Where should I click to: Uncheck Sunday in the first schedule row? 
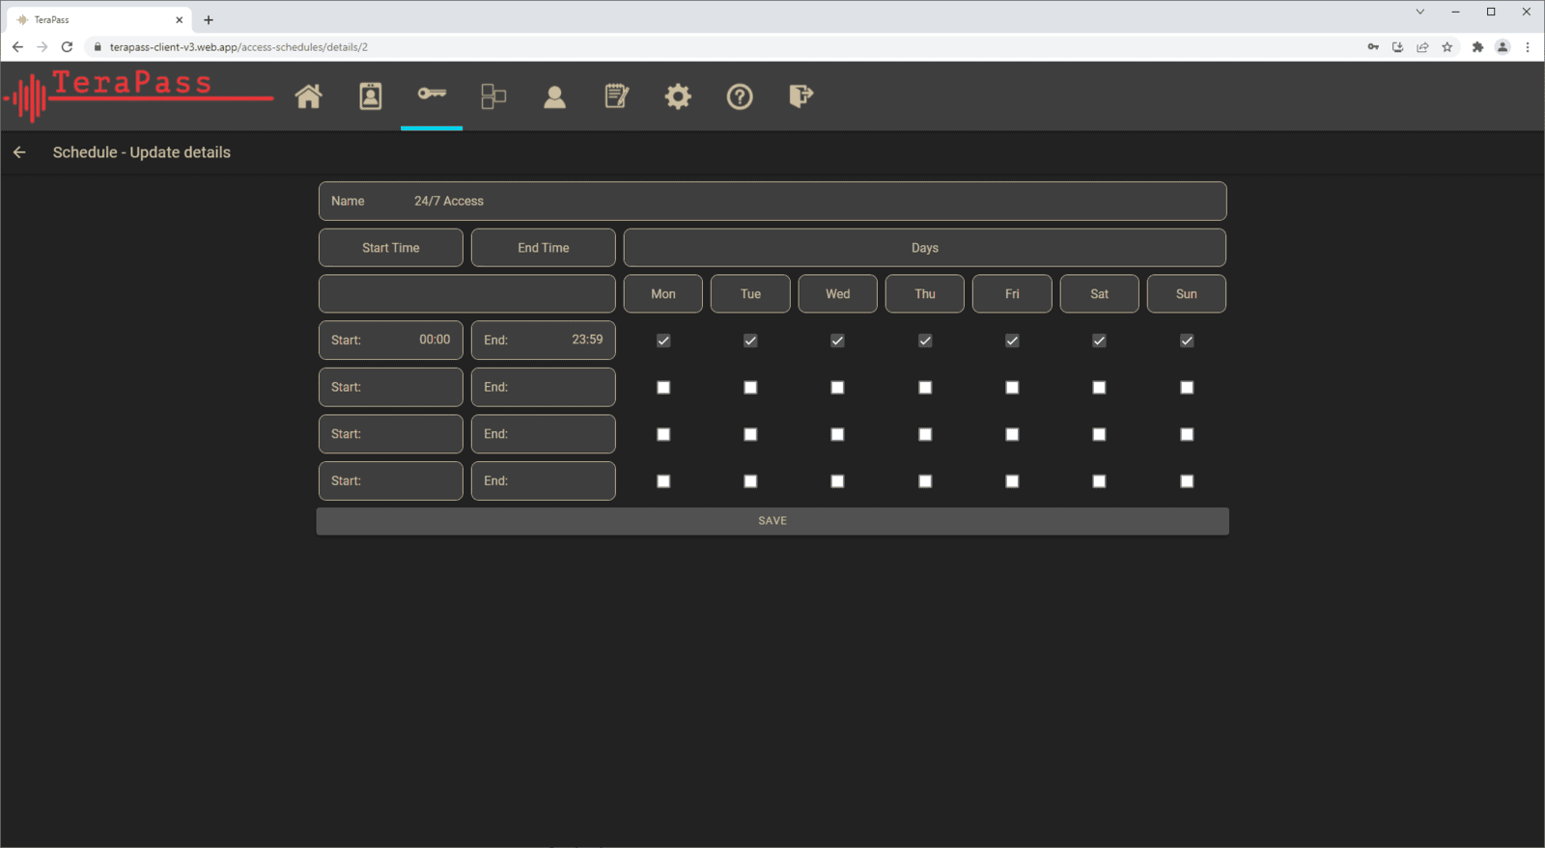point(1187,341)
